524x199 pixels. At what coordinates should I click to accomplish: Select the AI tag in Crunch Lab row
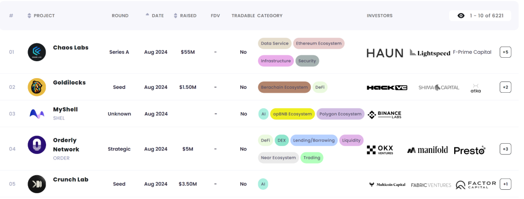click(263, 184)
